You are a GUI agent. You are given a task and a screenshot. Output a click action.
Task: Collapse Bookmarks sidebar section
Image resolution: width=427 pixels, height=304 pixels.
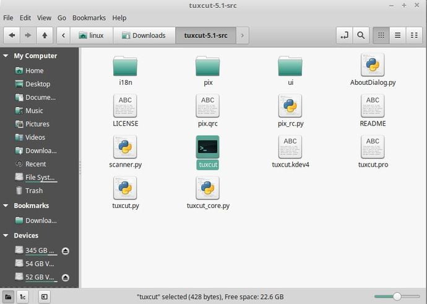(x=6, y=206)
